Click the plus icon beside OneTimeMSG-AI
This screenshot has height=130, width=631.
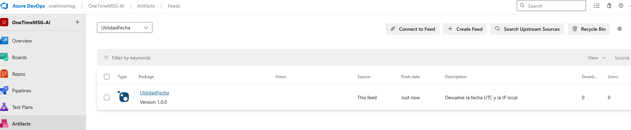[x=77, y=22]
